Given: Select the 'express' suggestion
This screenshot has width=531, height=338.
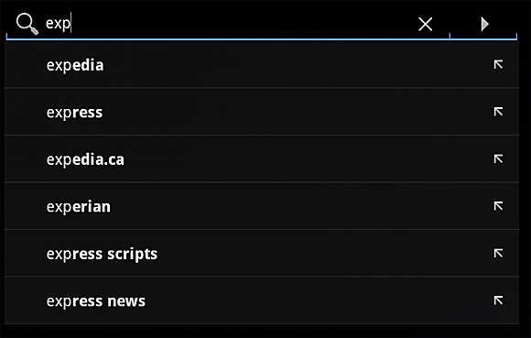Looking at the screenshot, I should click(74, 113).
